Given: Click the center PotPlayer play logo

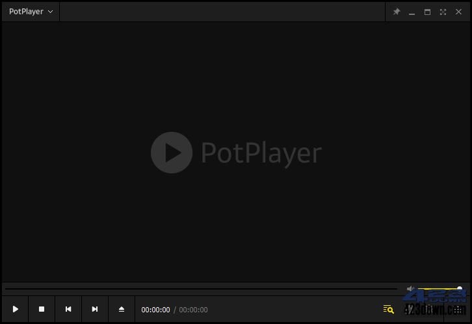Looking at the screenshot, I should [x=172, y=153].
